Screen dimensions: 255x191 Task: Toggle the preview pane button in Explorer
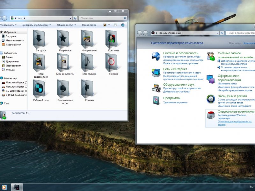pos(116,25)
